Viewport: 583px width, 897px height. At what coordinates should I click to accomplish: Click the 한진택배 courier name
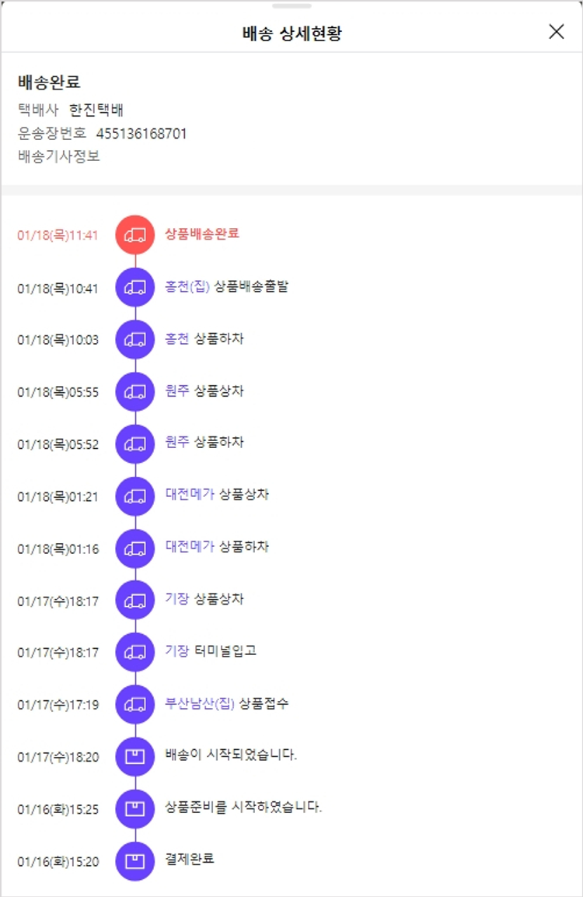[96, 110]
